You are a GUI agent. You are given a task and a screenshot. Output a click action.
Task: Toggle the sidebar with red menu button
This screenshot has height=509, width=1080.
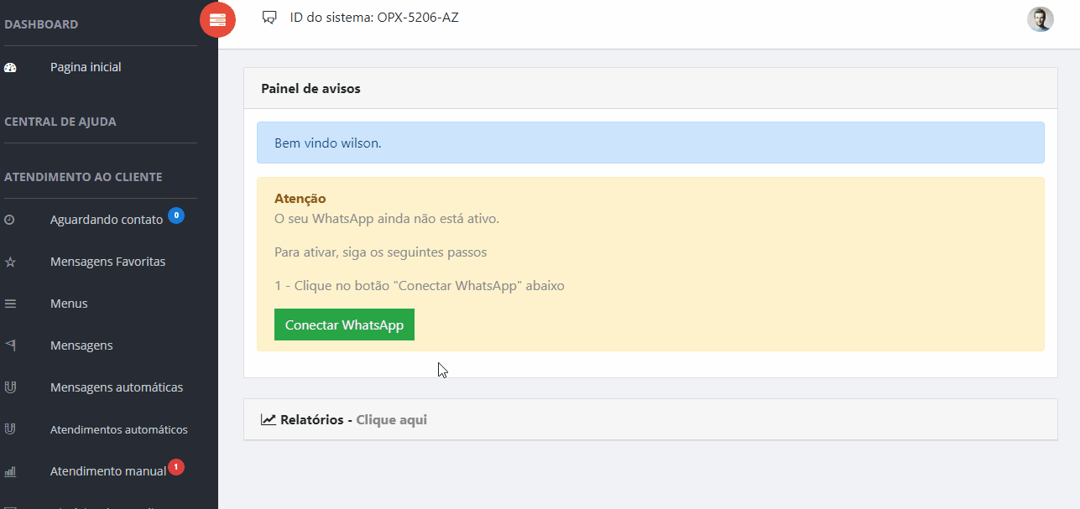(217, 19)
